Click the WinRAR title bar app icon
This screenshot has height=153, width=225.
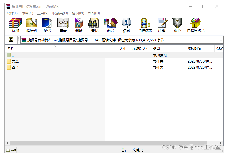tap(8, 6)
